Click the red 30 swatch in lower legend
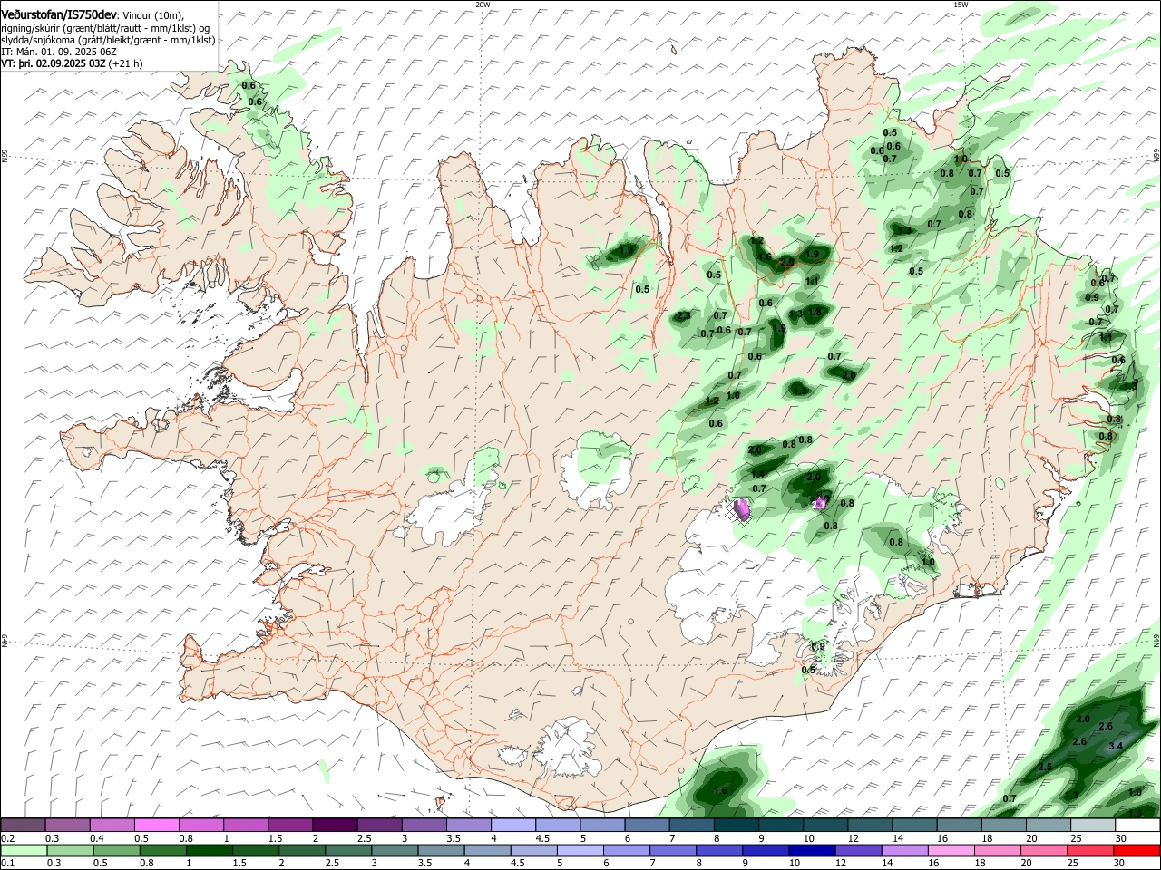The height and width of the screenshot is (870, 1161). pyautogui.click(x=1136, y=851)
